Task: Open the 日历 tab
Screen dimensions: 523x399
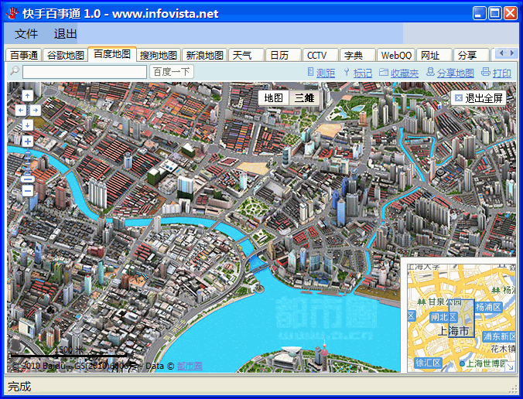Action: click(x=283, y=55)
